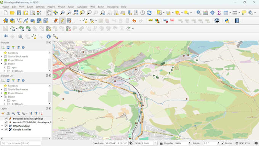Open the Vector menu
The image size is (259, 146).
point(61,7)
